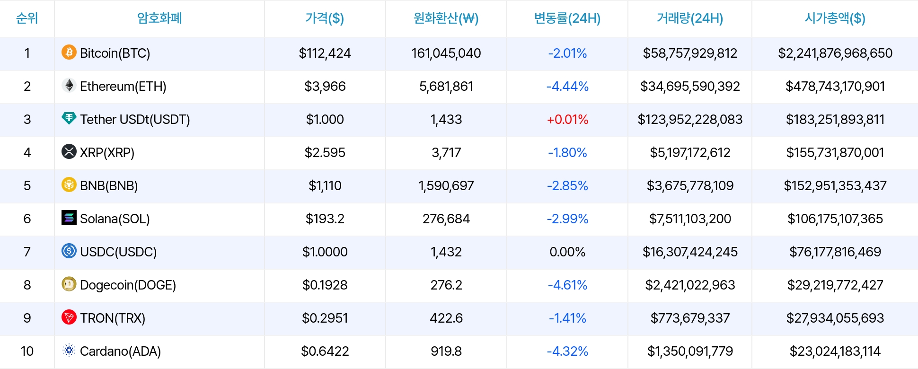The width and height of the screenshot is (918, 369).
Task: Click Dogecoin change -4.61%
Action: tap(567, 285)
